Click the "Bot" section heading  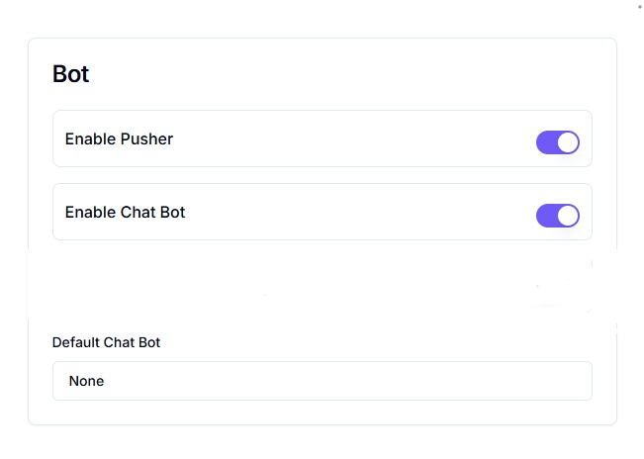(x=71, y=74)
